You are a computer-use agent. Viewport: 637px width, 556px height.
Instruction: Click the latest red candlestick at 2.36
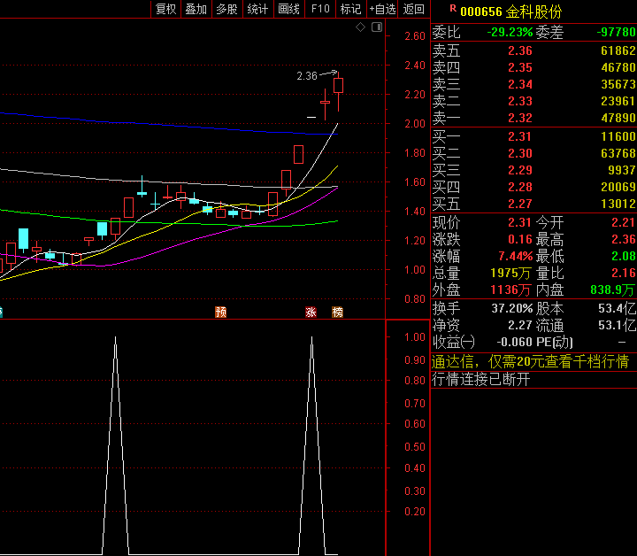click(338, 86)
